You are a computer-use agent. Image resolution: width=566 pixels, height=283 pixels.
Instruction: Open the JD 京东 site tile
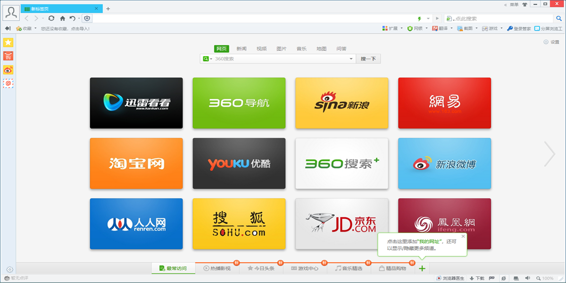tap(342, 224)
